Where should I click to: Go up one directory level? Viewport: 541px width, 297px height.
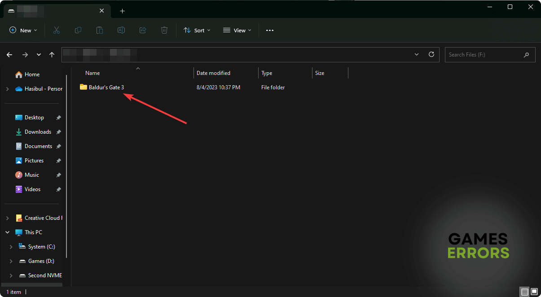52,55
